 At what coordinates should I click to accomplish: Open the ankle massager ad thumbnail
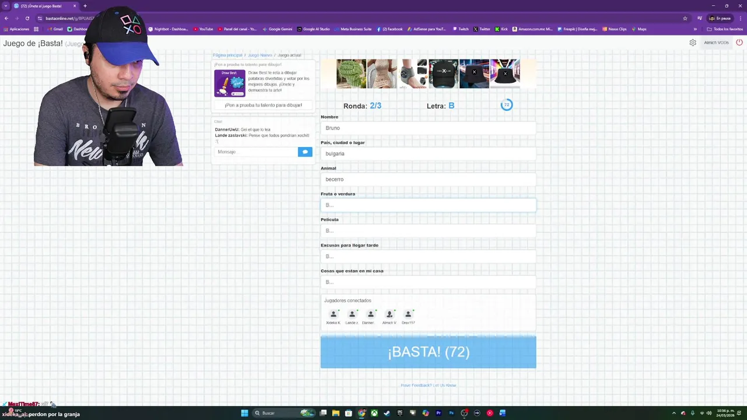(x=413, y=73)
